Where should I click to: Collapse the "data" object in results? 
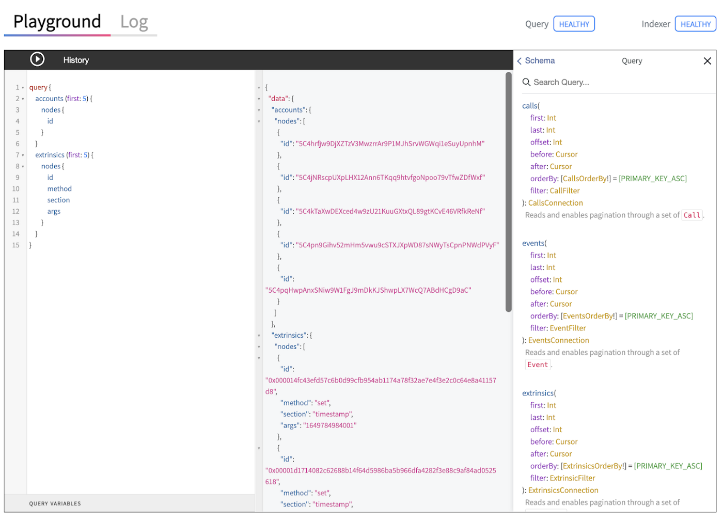pos(259,99)
